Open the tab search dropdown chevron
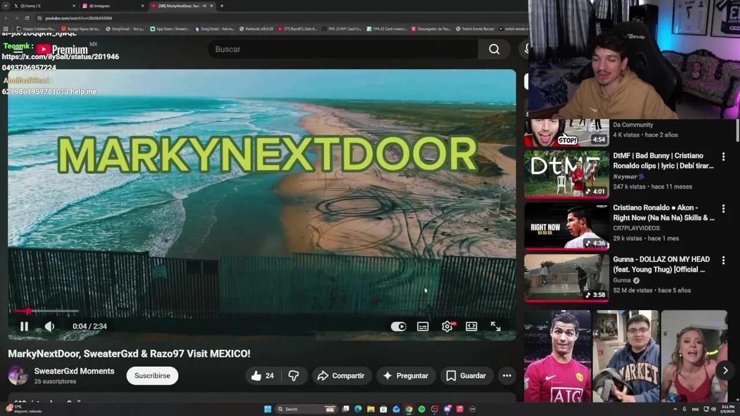 [6, 6]
